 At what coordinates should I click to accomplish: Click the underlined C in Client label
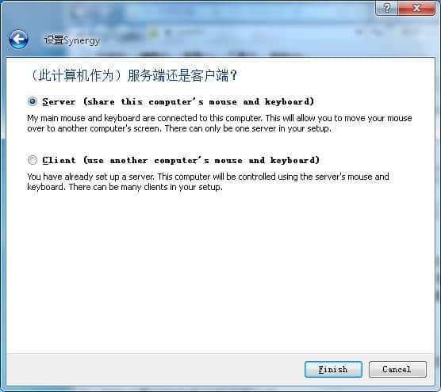coord(45,160)
